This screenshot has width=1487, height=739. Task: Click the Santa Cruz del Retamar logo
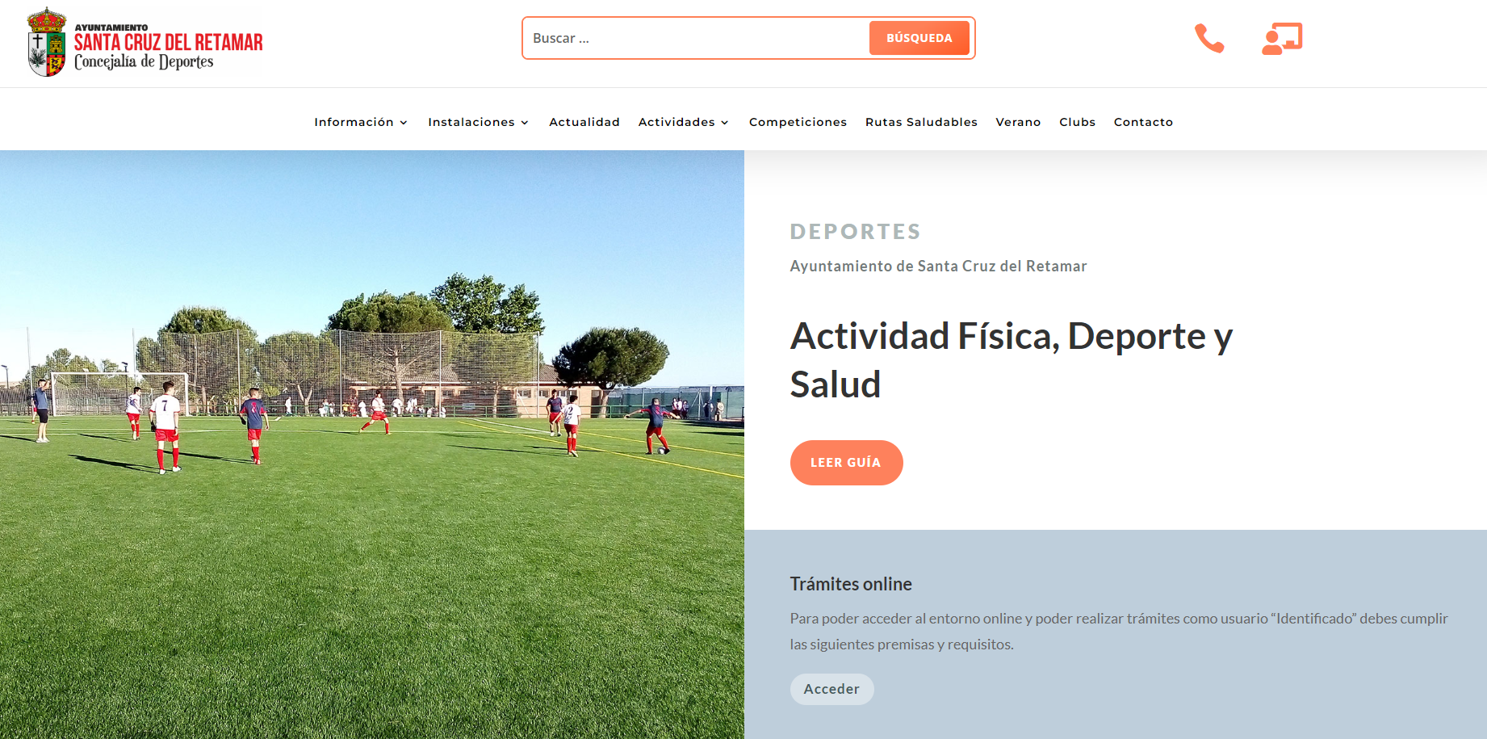(145, 42)
